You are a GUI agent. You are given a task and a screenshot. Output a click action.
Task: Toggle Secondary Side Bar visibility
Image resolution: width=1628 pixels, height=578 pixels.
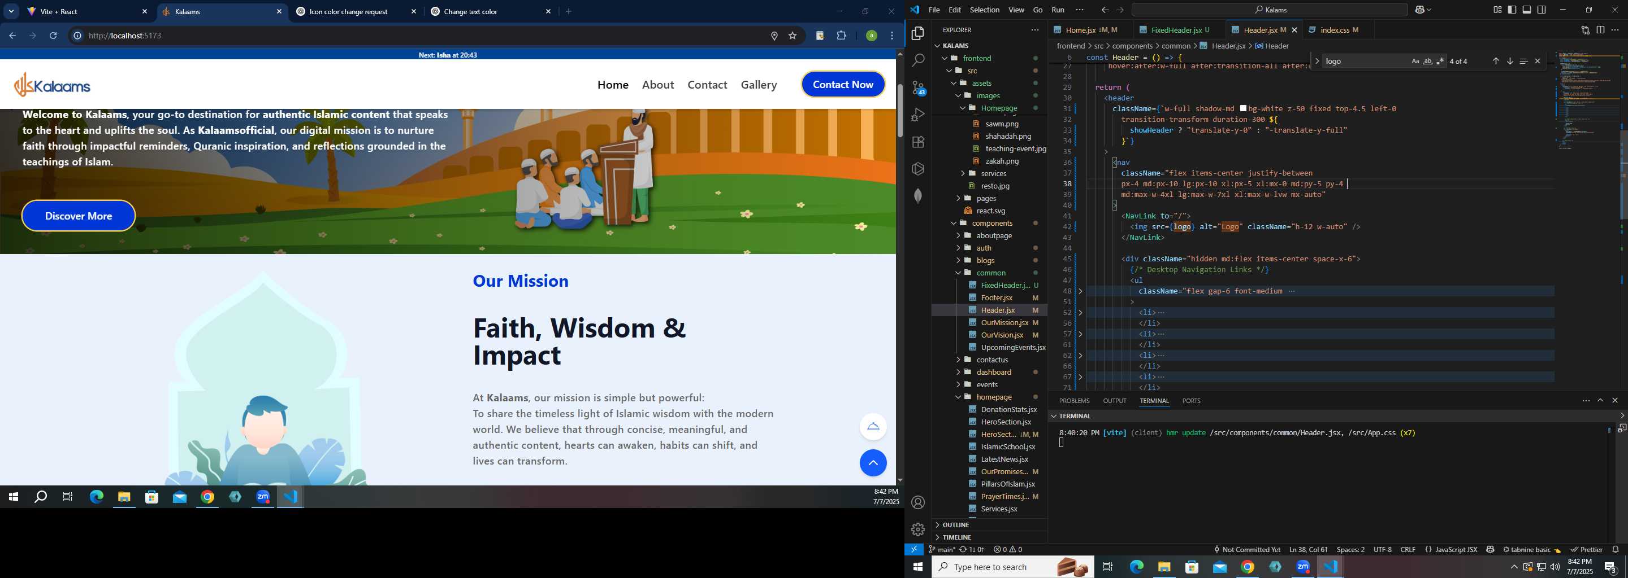point(1542,10)
